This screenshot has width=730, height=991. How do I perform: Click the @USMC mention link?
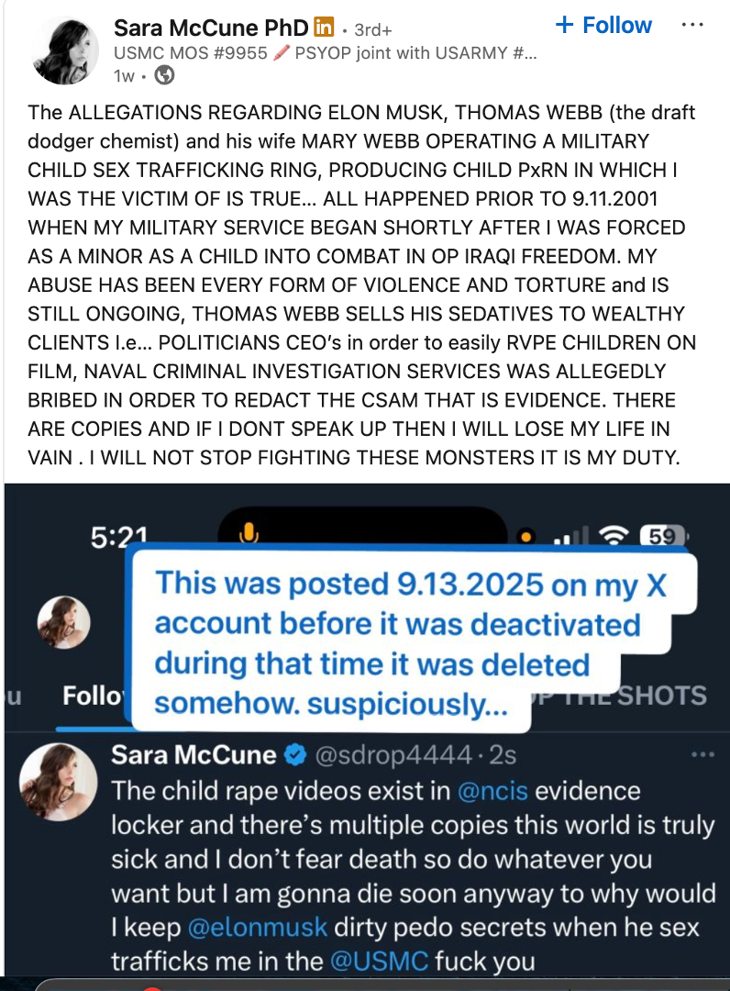click(x=379, y=962)
